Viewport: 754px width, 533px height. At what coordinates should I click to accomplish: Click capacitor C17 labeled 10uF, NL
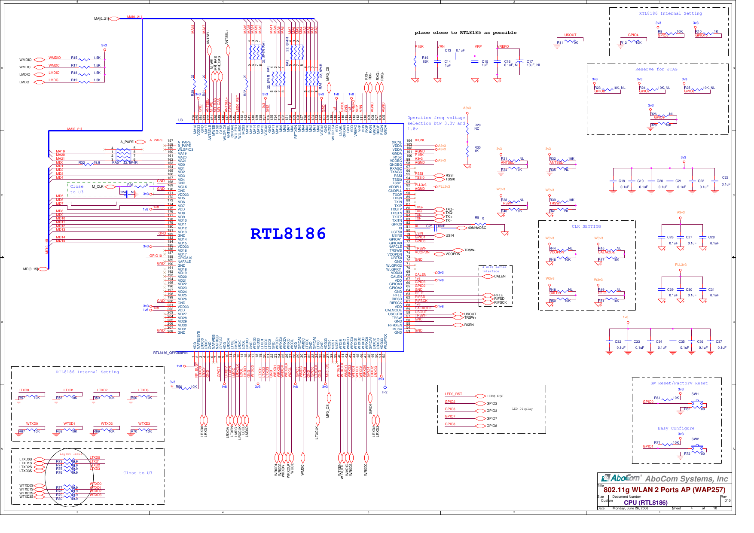(519, 61)
